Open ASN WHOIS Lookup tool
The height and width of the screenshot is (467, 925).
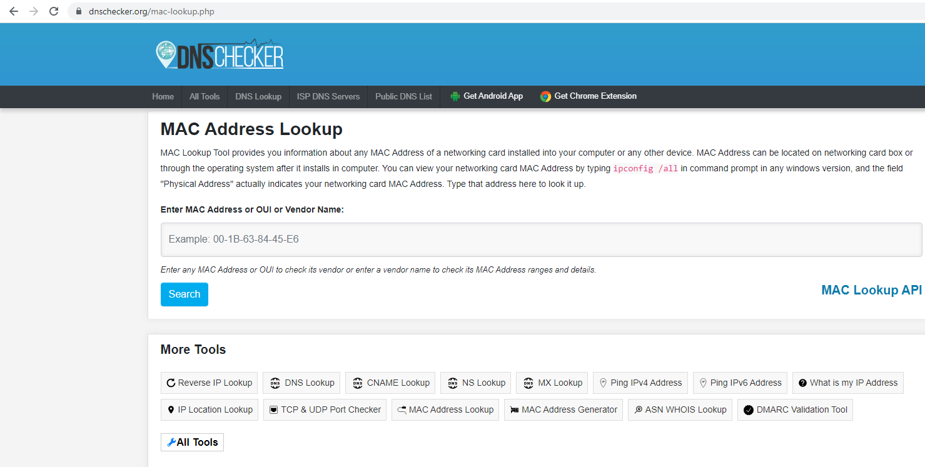point(680,409)
